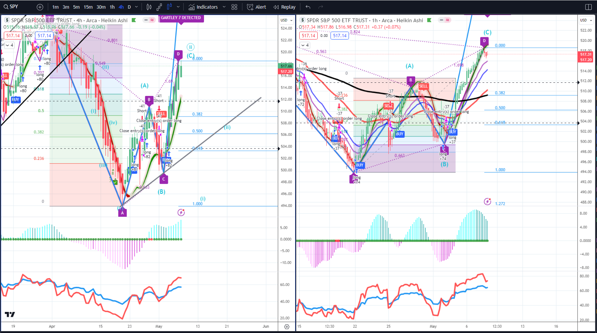Click the right chart lightning event icon
This screenshot has width=597, height=333.
(487, 202)
